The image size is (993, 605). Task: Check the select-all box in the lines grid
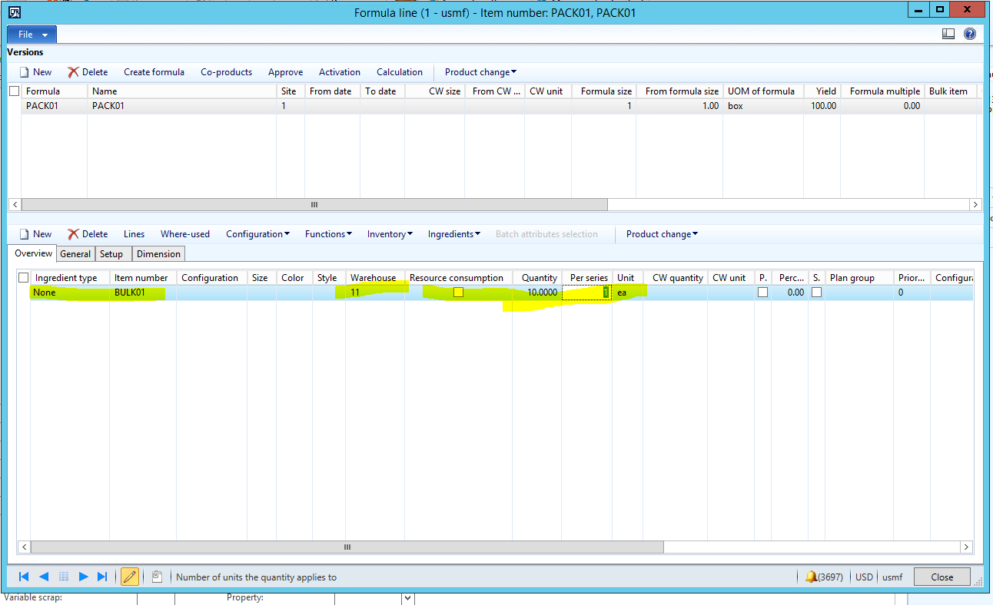pyautogui.click(x=23, y=278)
